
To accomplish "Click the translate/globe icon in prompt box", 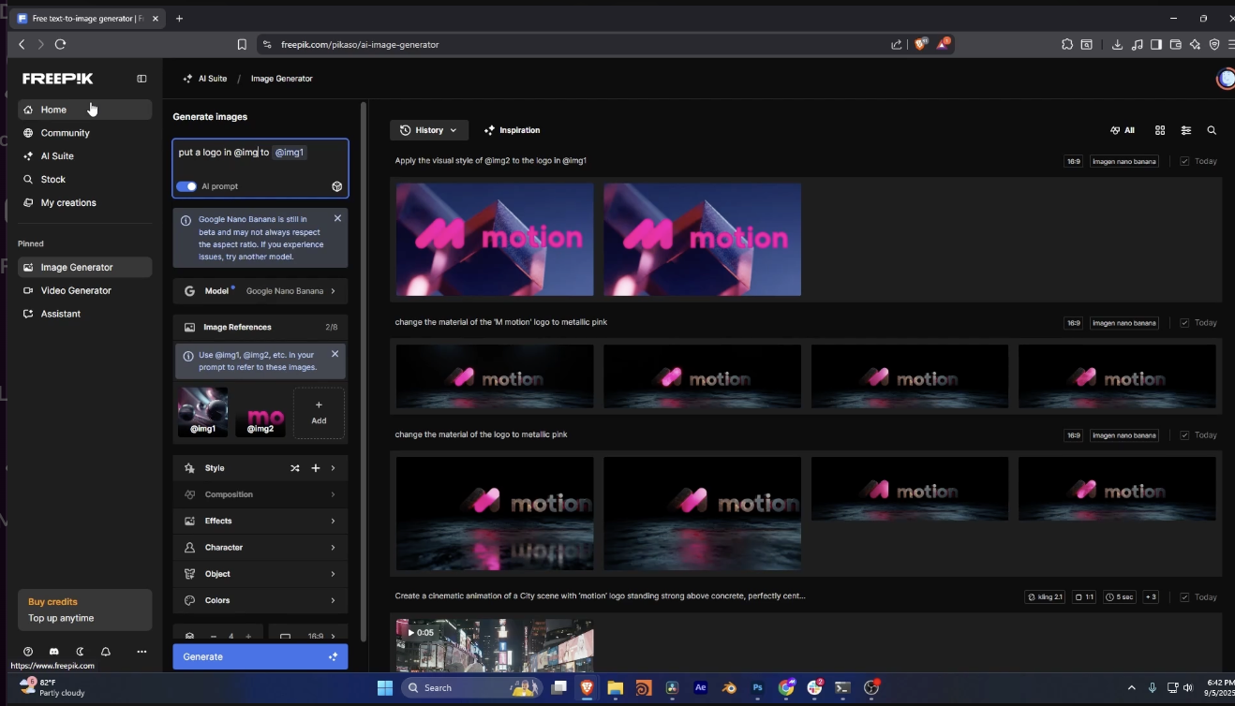I will pos(336,186).
